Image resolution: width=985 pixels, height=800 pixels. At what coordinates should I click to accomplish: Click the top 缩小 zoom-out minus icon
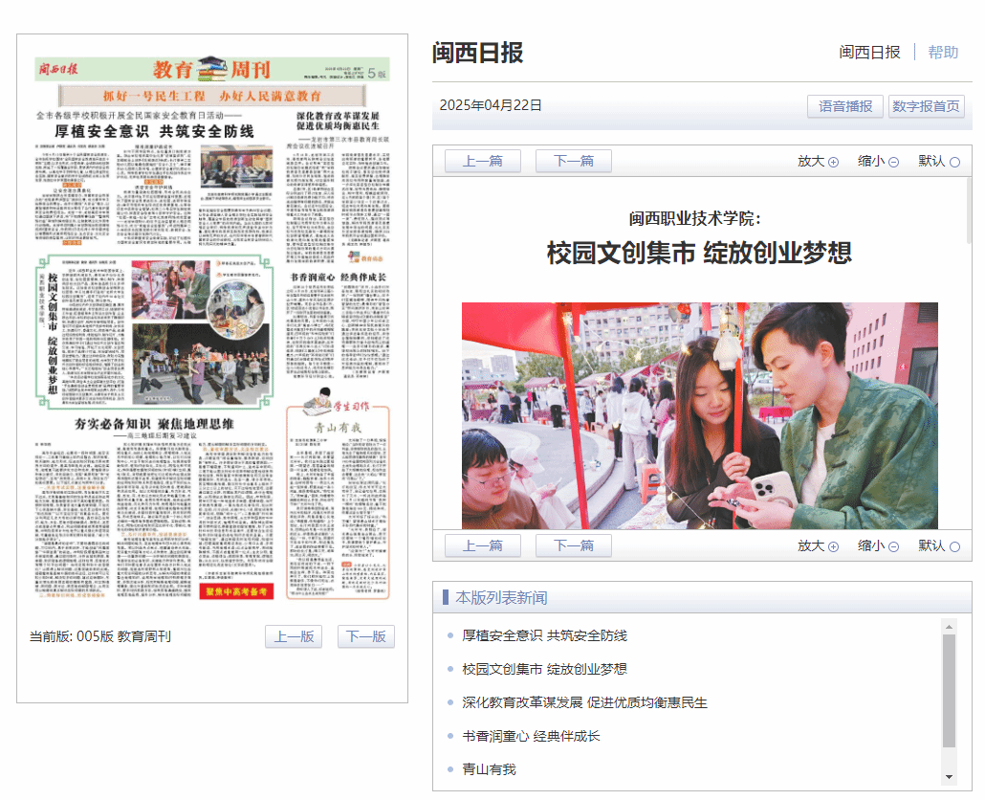pyautogui.click(x=893, y=162)
